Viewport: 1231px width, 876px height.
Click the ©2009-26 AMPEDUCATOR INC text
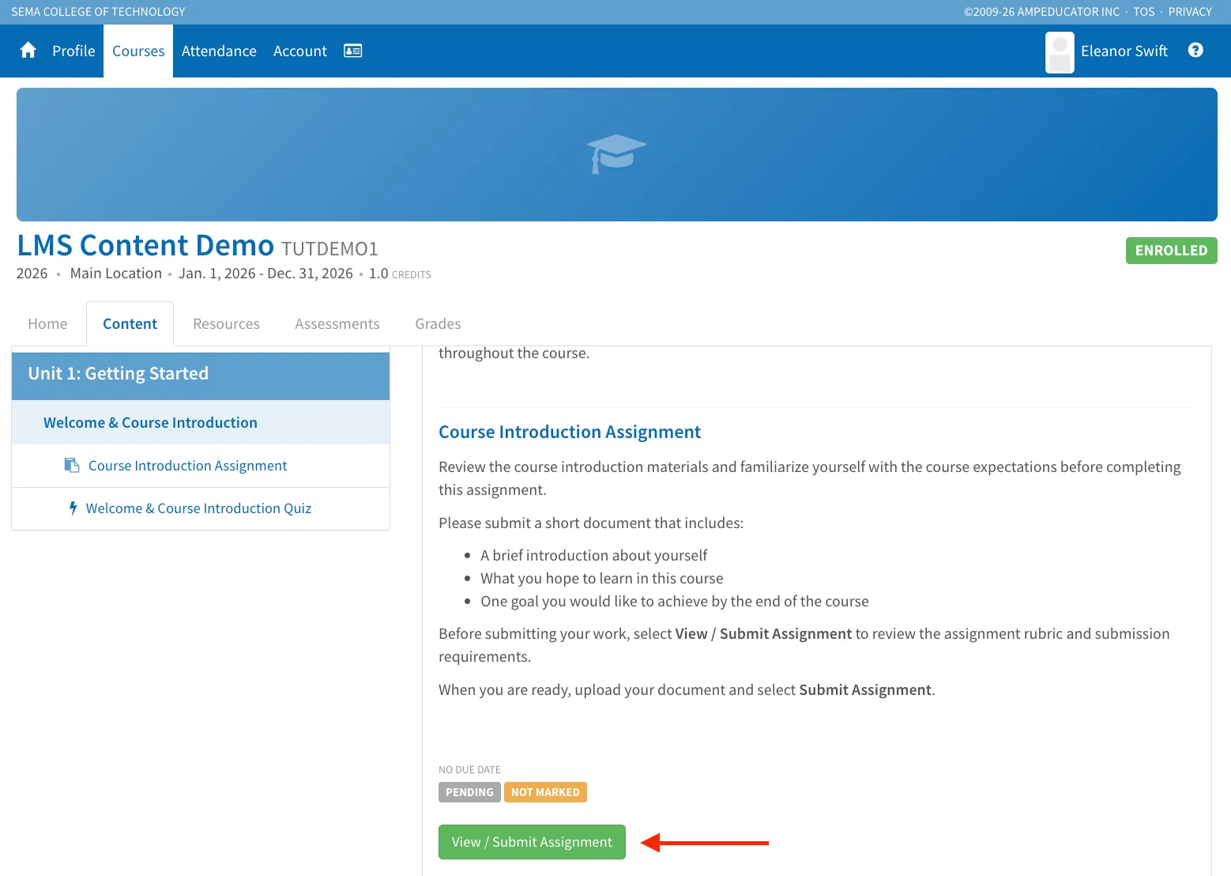pos(1041,12)
